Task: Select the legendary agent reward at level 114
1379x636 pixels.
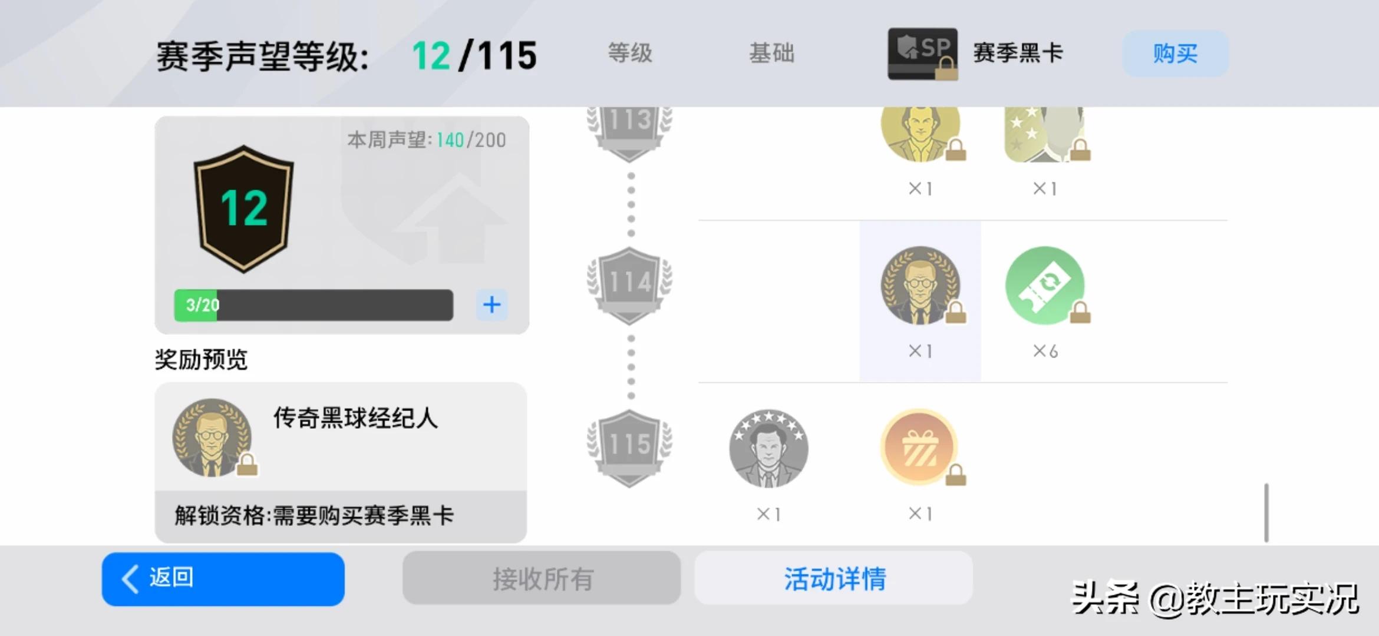Action: tap(921, 286)
